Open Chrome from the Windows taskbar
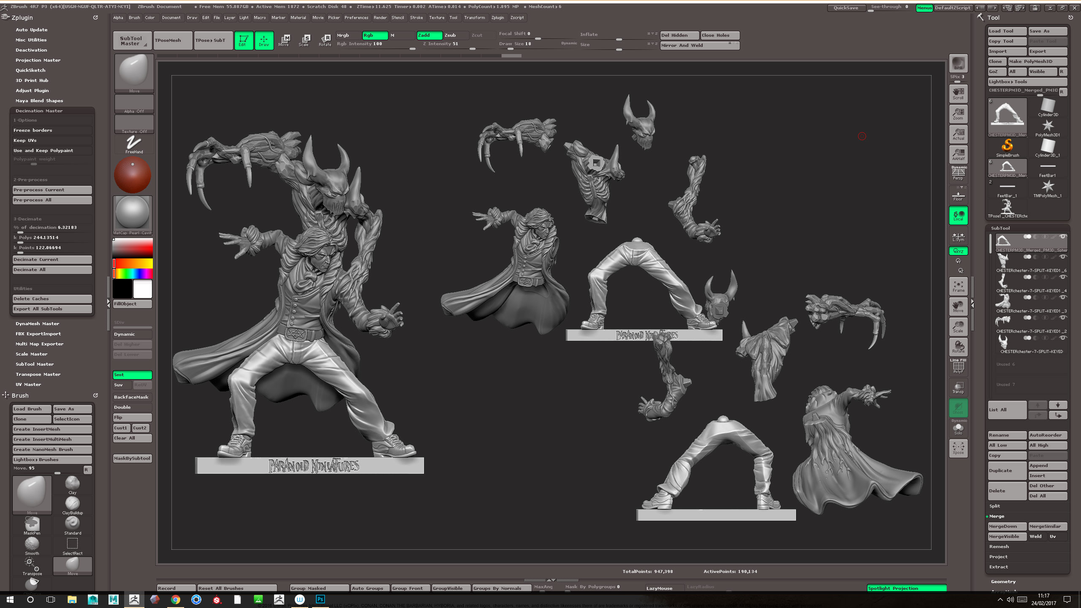 click(175, 599)
